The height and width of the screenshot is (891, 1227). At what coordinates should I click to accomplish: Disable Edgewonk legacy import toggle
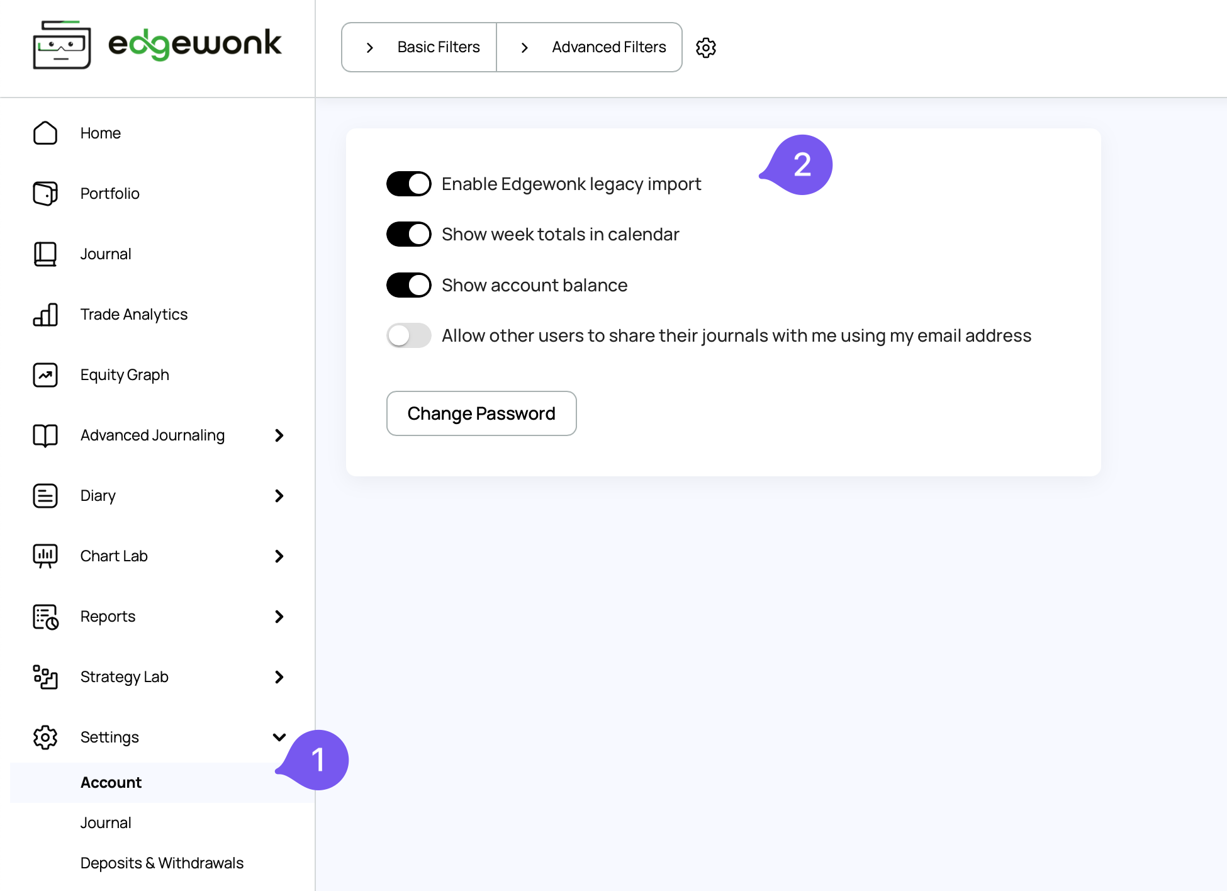pos(408,184)
